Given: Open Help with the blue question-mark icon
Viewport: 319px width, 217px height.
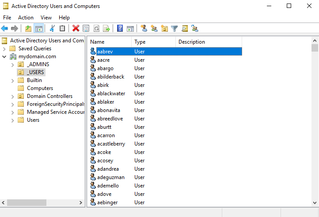Looking at the screenshot, I should coord(120,28).
